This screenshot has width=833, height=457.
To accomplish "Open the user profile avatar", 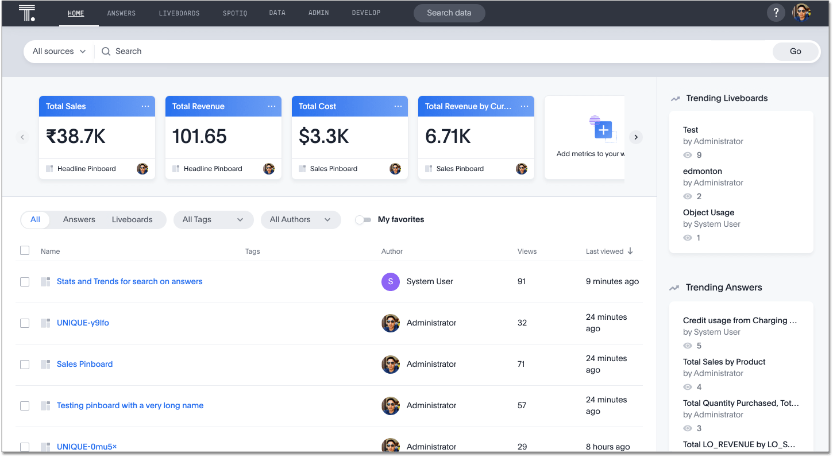I will click(803, 12).
